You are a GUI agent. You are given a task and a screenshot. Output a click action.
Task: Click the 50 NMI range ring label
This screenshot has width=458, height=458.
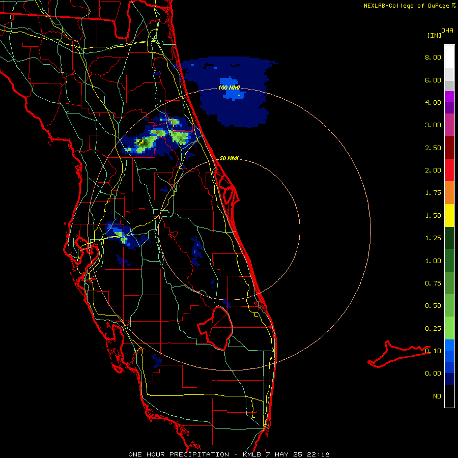(x=229, y=158)
